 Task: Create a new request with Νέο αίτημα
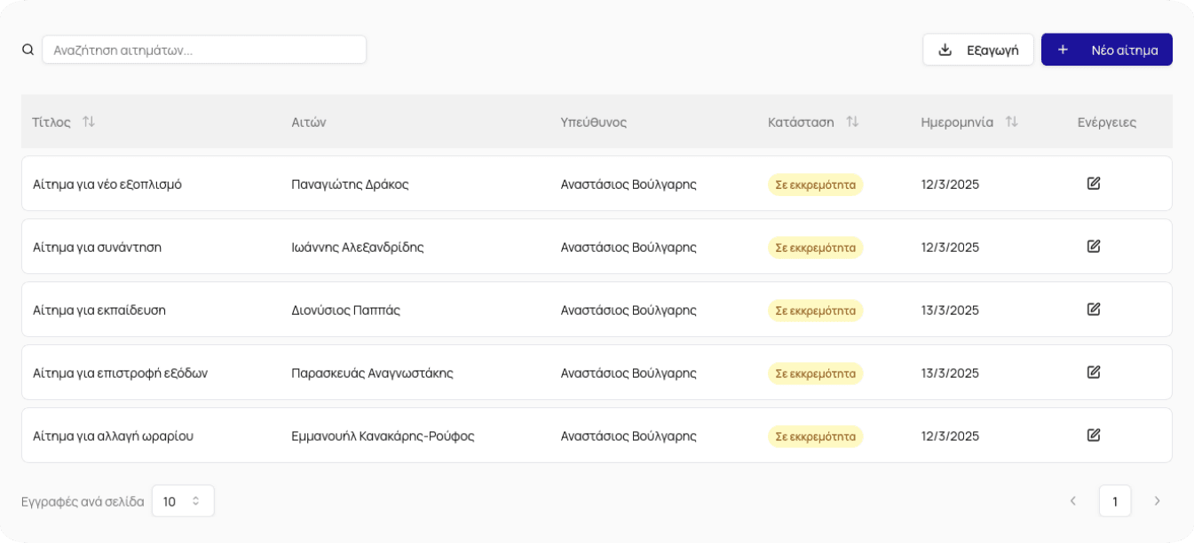click(x=1106, y=50)
